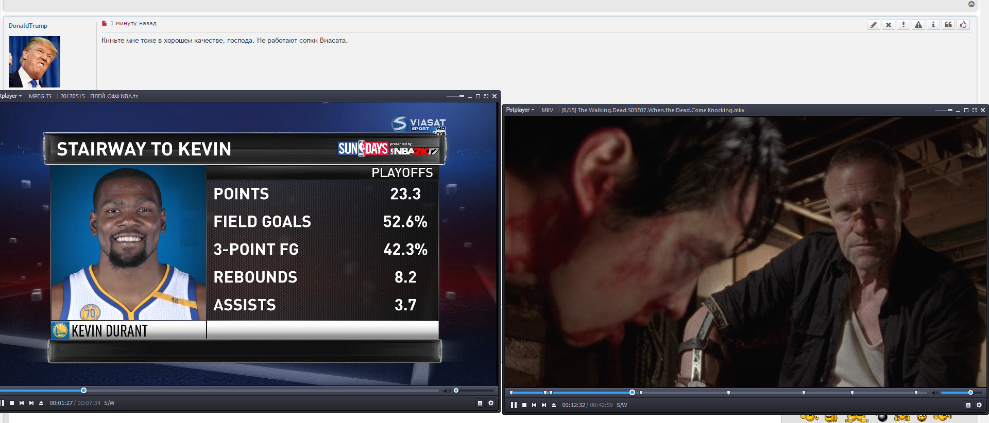
Task: Click MPEG TS format label in NBA player
Action: [40, 96]
